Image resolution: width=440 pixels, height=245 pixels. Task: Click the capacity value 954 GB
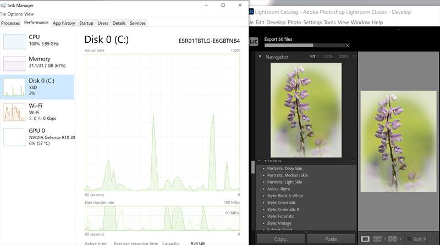coord(197,243)
